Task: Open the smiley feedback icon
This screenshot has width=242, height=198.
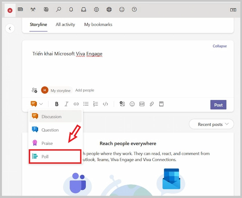Action: pyautogui.click(x=122, y=10)
